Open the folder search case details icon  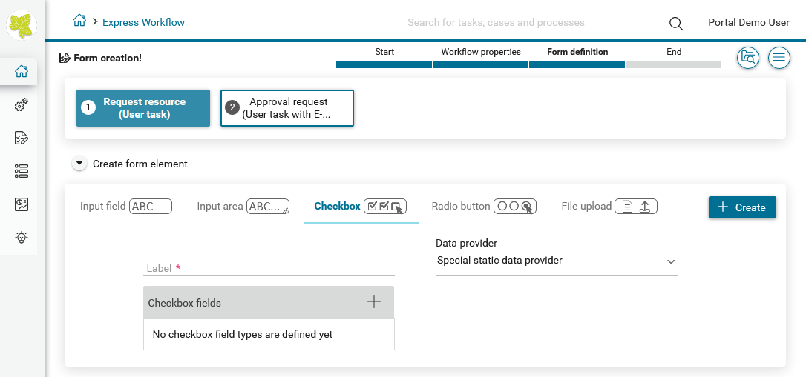point(748,58)
